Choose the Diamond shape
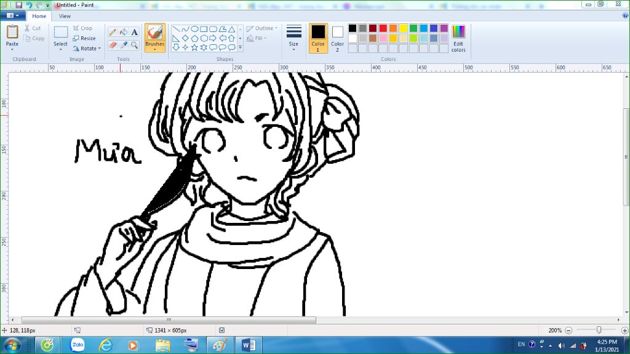The width and height of the screenshot is (630, 354). (x=185, y=38)
